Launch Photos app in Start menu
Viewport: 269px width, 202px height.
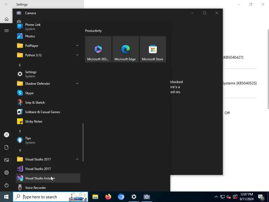tap(48, 36)
